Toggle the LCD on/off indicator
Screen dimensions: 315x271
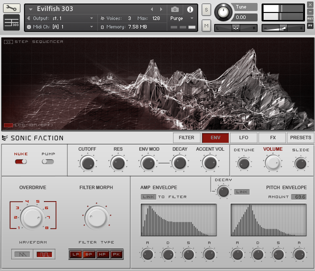pyautogui.click(x=8, y=125)
